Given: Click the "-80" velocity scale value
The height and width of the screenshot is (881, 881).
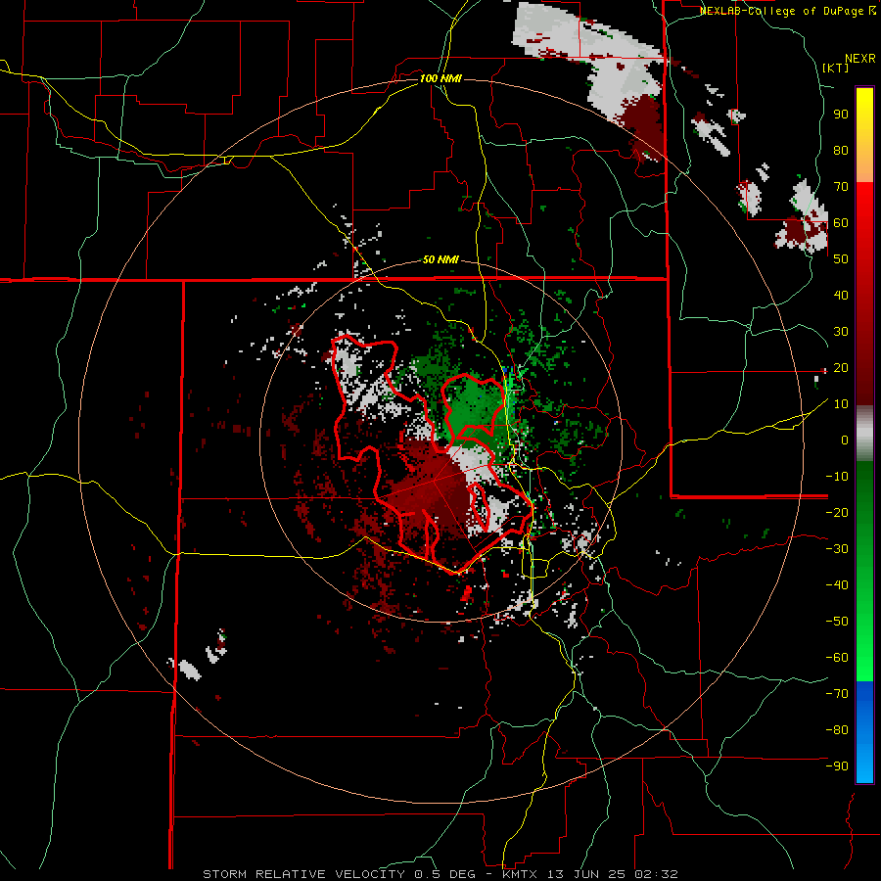Looking at the screenshot, I should (837, 730).
